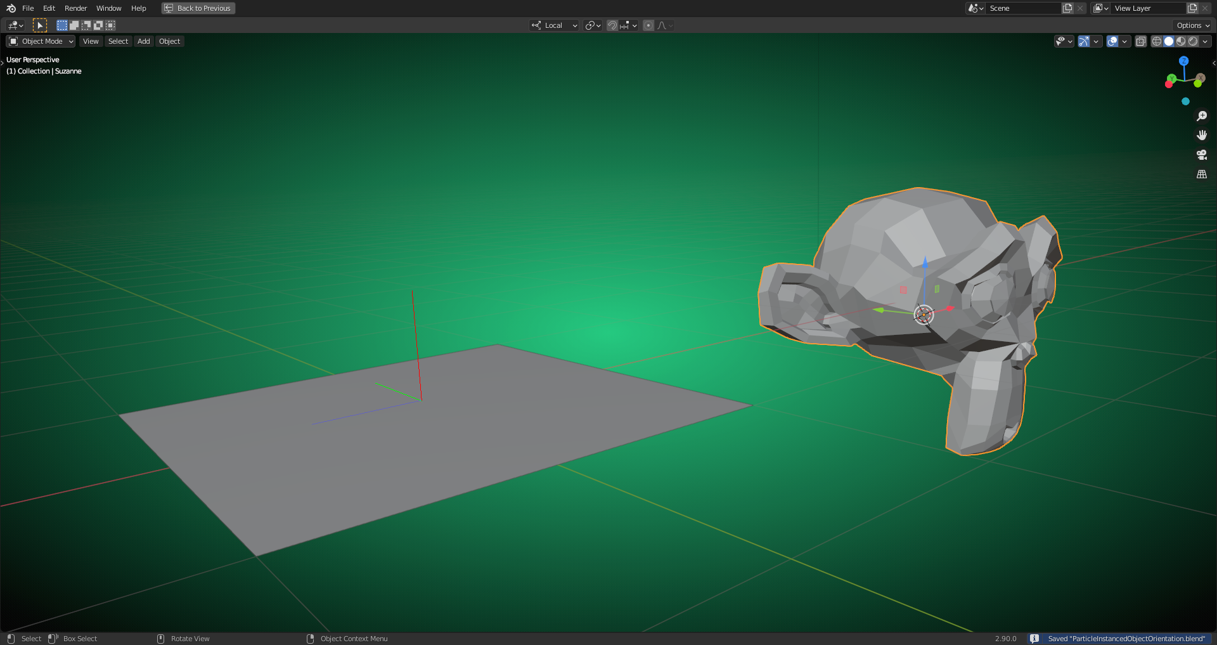
Task: Toggle X-ray viewing mode
Action: [x=1141, y=41]
